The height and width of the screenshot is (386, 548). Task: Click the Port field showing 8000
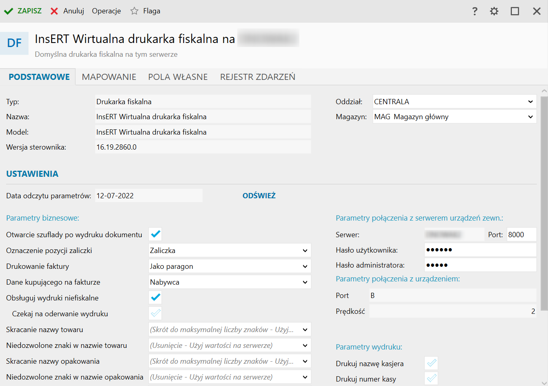point(522,235)
